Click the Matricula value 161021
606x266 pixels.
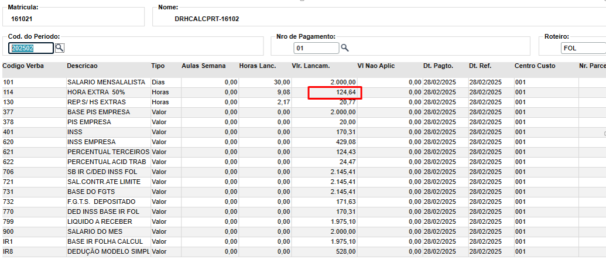coord(22,19)
